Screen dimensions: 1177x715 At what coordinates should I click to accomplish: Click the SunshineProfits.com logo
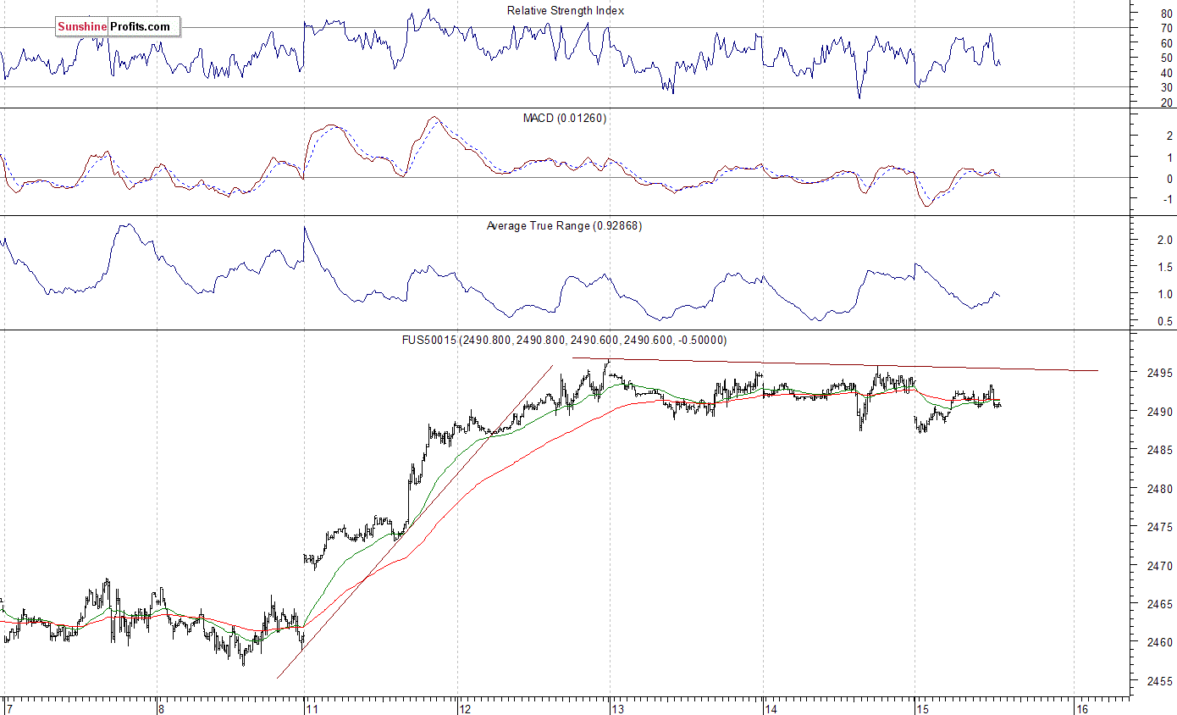[118, 27]
